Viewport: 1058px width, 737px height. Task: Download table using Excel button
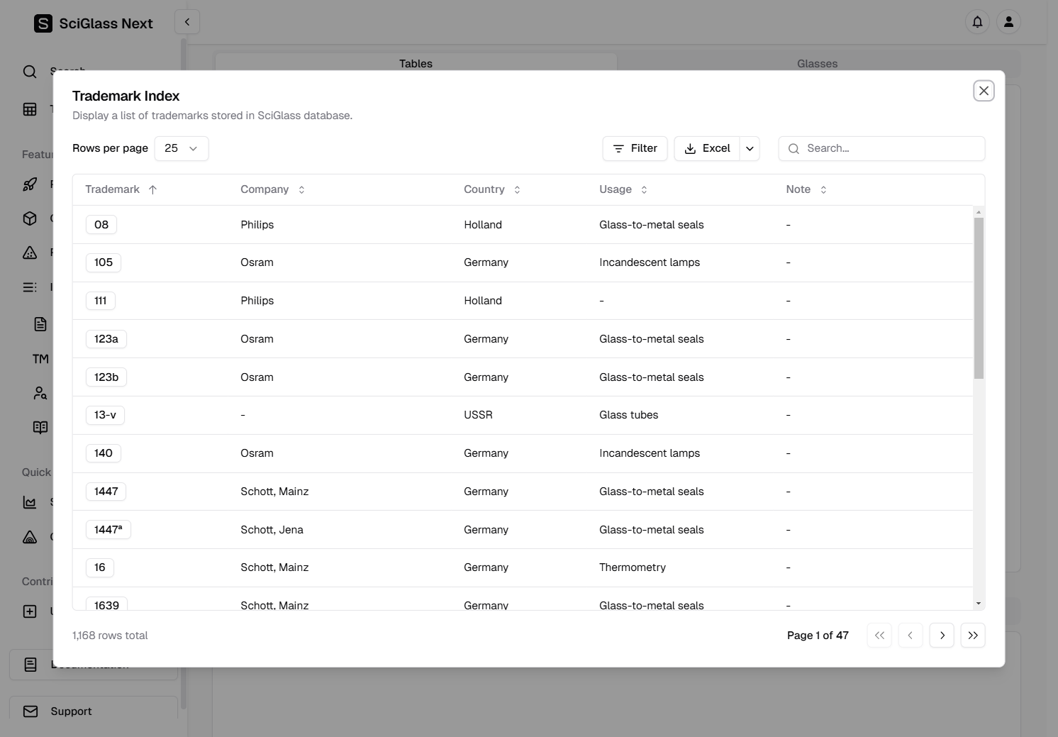coord(707,148)
